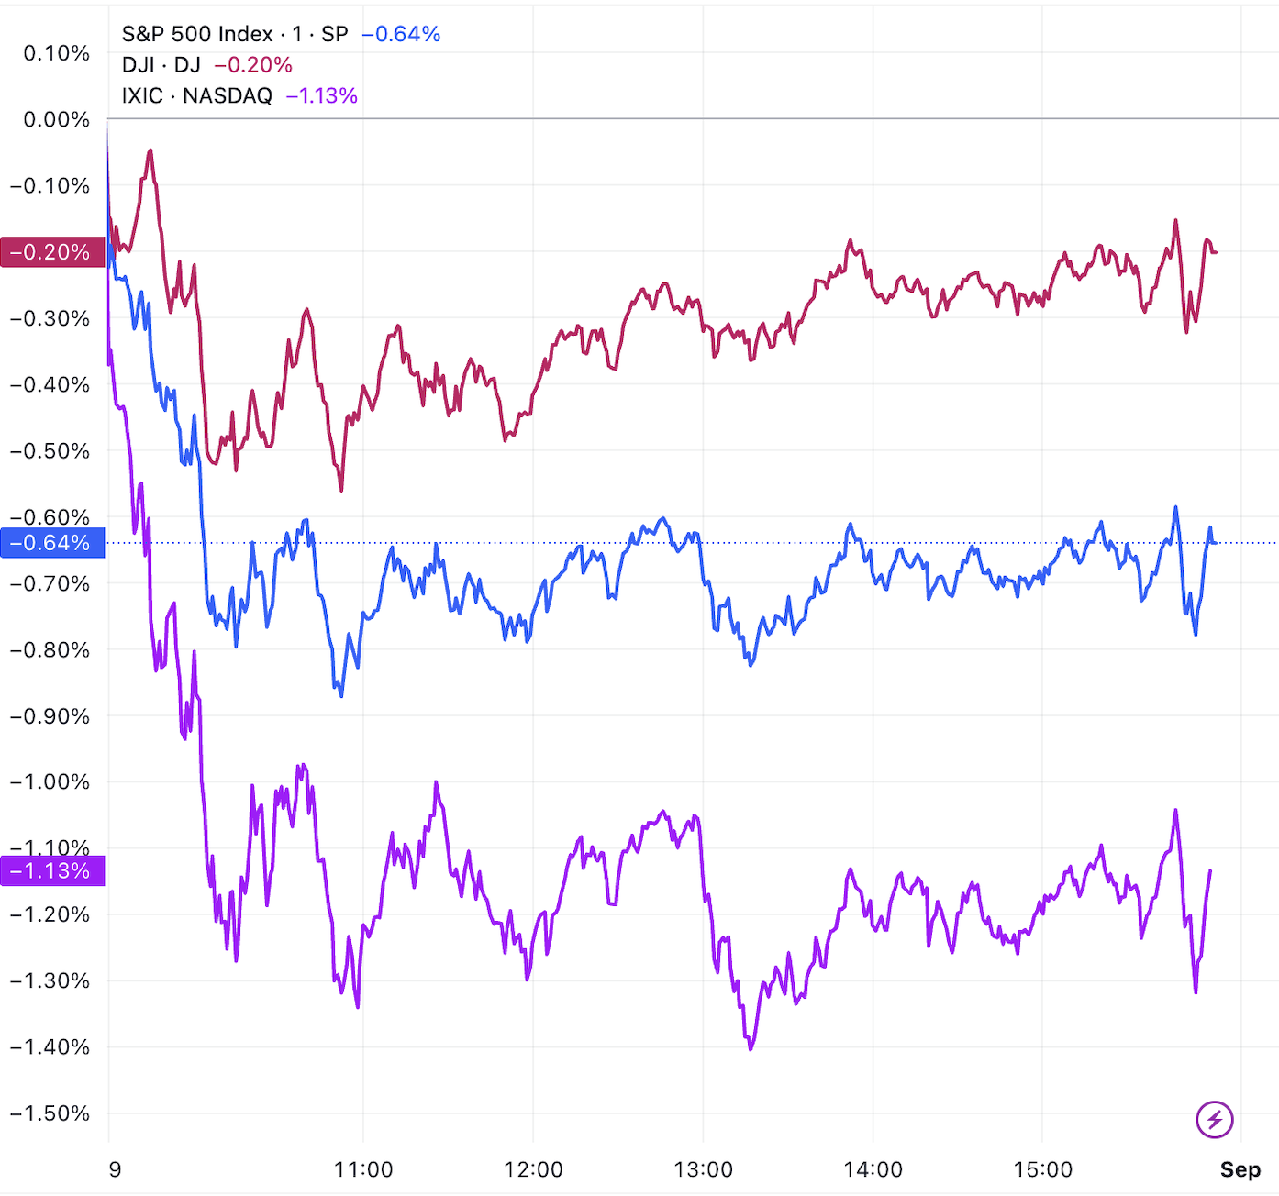Click the 12:00 time axis label
The image size is (1279, 1196).
[533, 1169]
